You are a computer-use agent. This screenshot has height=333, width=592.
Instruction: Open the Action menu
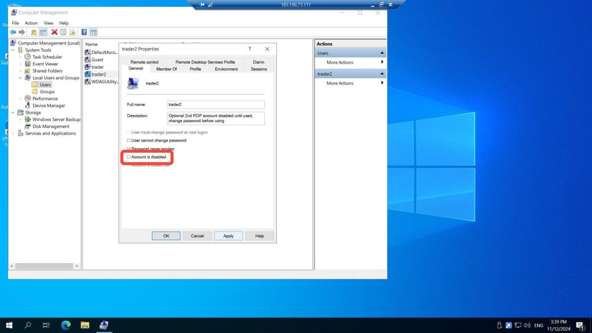31,23
